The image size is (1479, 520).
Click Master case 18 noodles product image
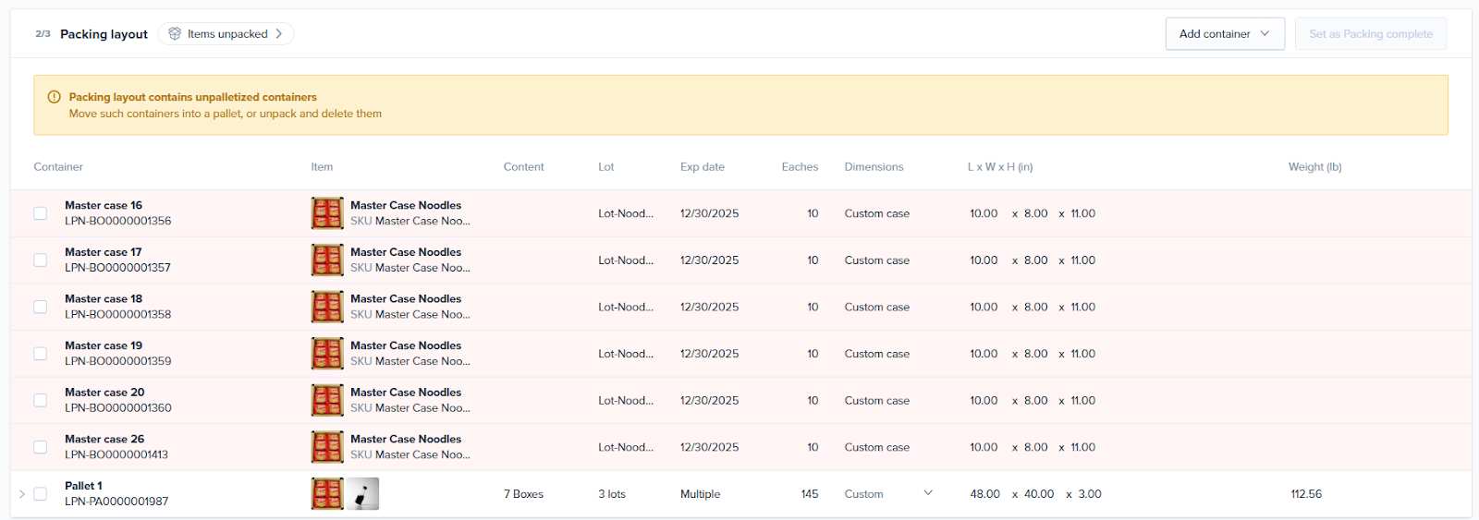tap(327, 307)
